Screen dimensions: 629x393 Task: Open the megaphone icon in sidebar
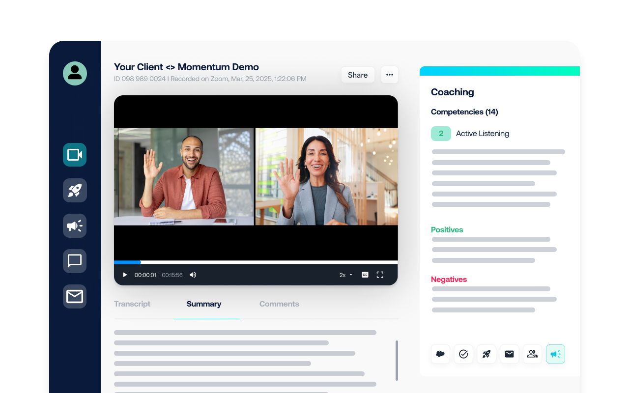[75, 226]
